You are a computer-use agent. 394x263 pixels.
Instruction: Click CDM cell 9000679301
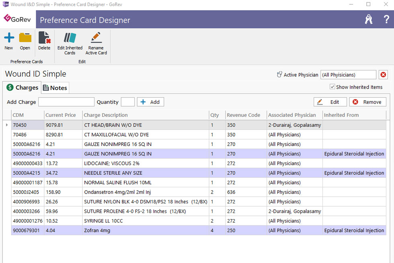pyautogui.click(x=28, y=230)
